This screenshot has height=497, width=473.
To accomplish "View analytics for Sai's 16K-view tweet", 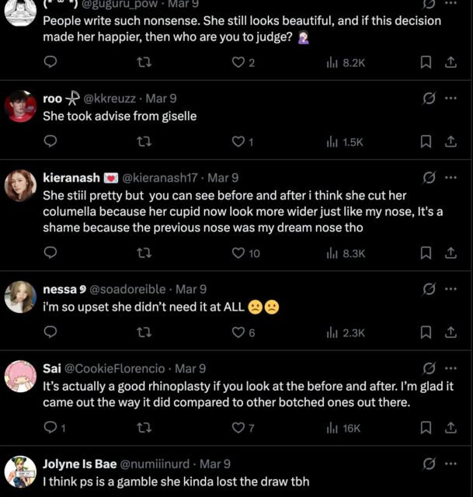I will pos(343,427).
